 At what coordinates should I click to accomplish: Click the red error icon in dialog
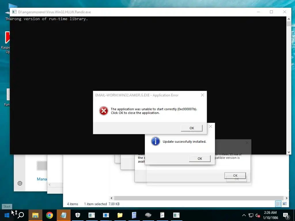[104, 111]
